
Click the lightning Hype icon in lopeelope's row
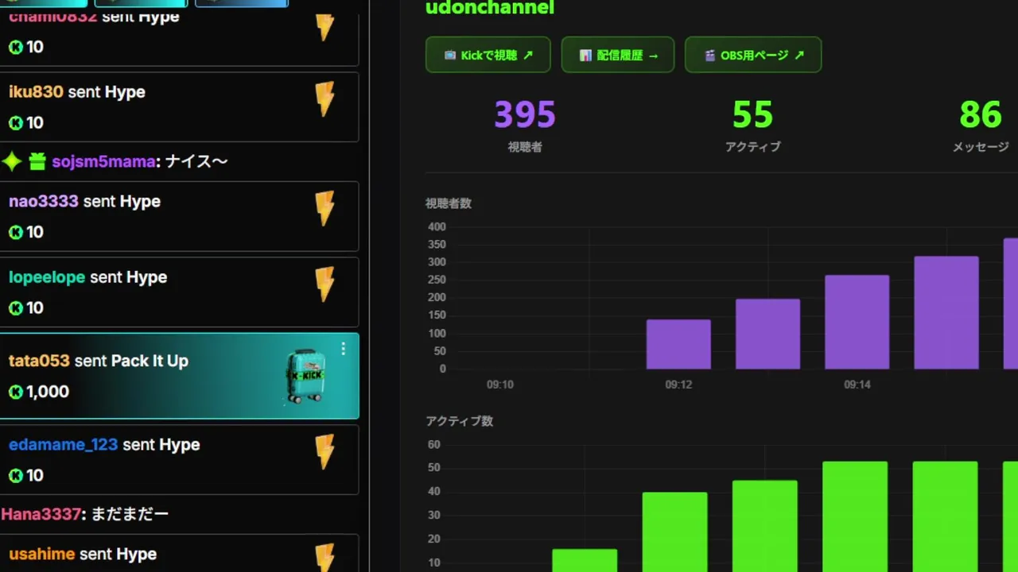pyautogui.click(x=324, y=284)
